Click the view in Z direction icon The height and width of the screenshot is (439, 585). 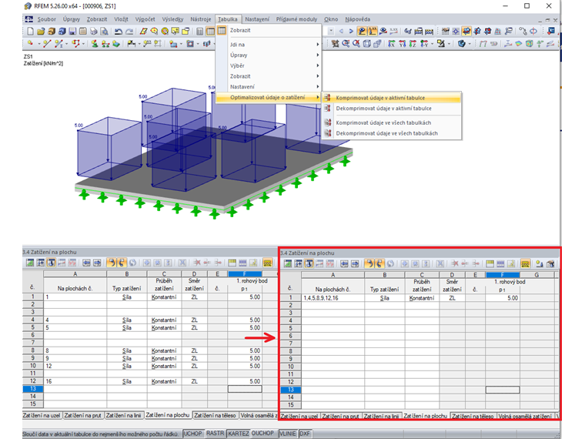click(x=413, y=44)
